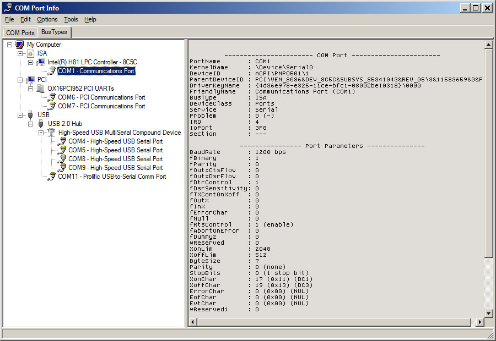The image size is (496, 341).
Task: Switch to the COM Ports tab
Action: (20, 33)
